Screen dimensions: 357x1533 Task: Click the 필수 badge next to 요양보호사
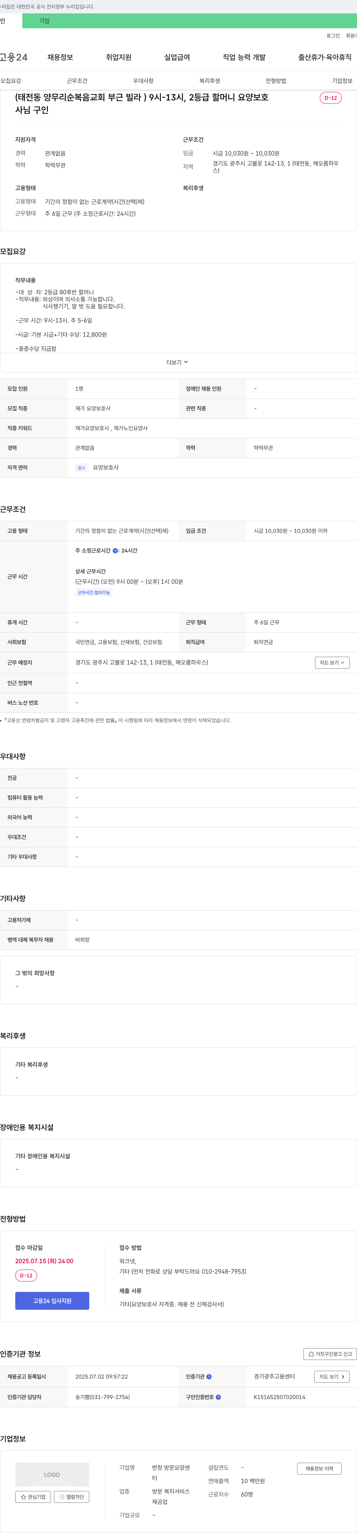[x=81, y=468]
